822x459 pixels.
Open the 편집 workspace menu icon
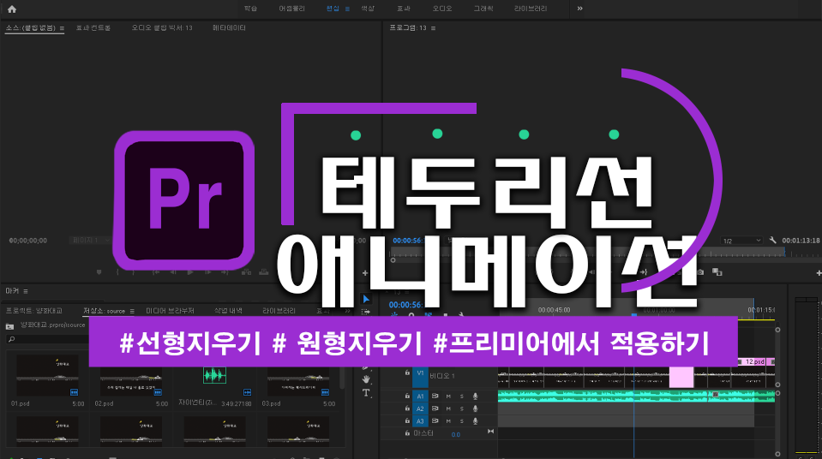pyautogui.click(x=347, y=9)
